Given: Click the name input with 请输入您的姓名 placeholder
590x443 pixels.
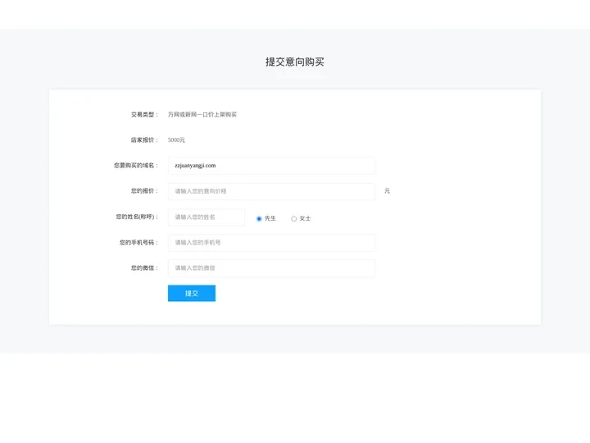Looking at the screenshot, I should (206, 217).
